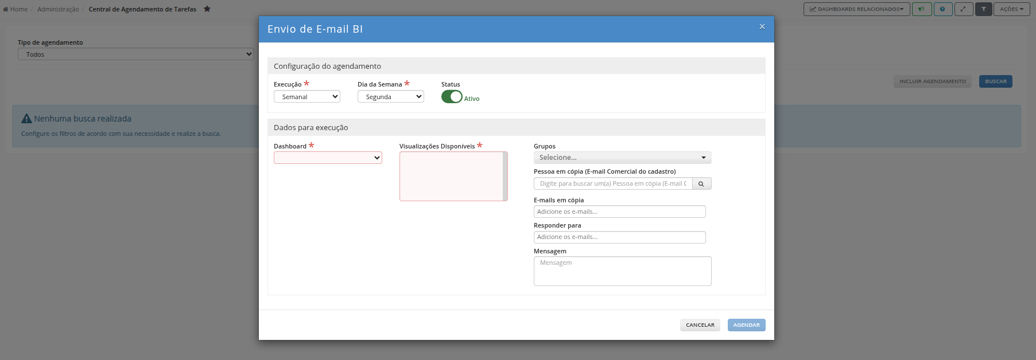This screenshot has width=1036, height=360.
Task: Open the Dashboards Relacionados dropdown
Action: 856,9
